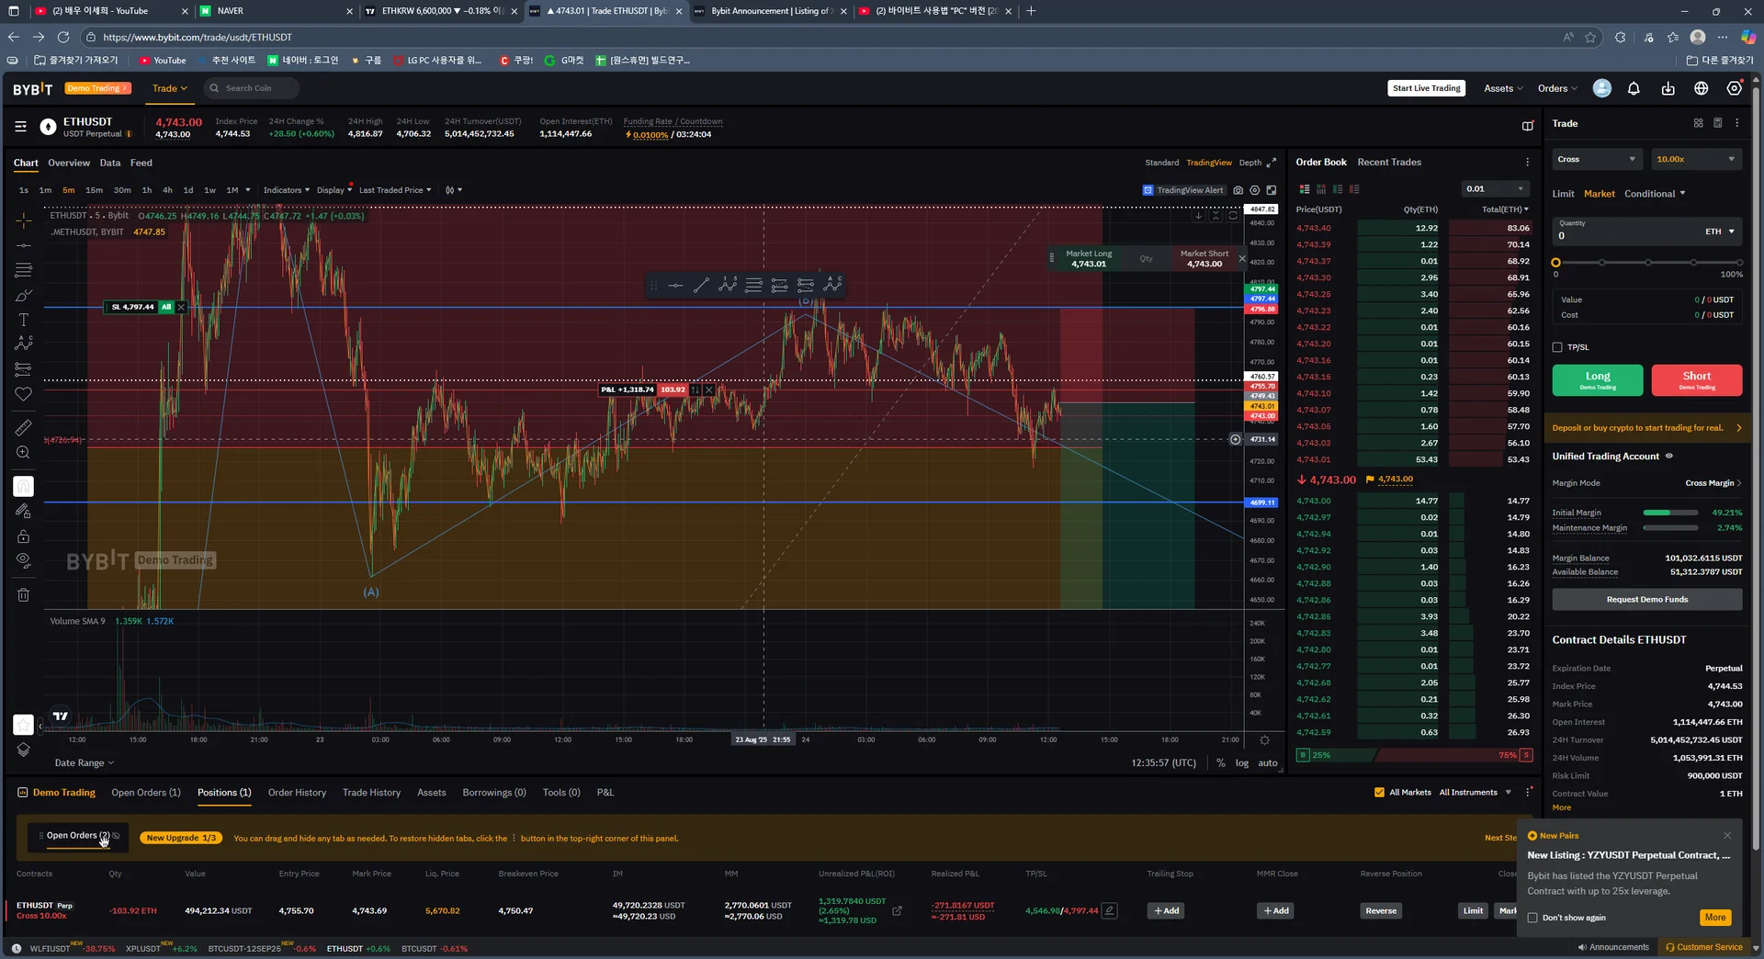Open the notifications bell icon

(1634, 89)
